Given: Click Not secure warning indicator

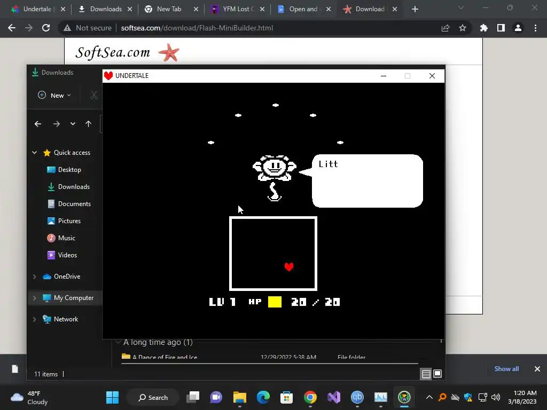Looking at the screenshot, I should click(x=88, y=28).
